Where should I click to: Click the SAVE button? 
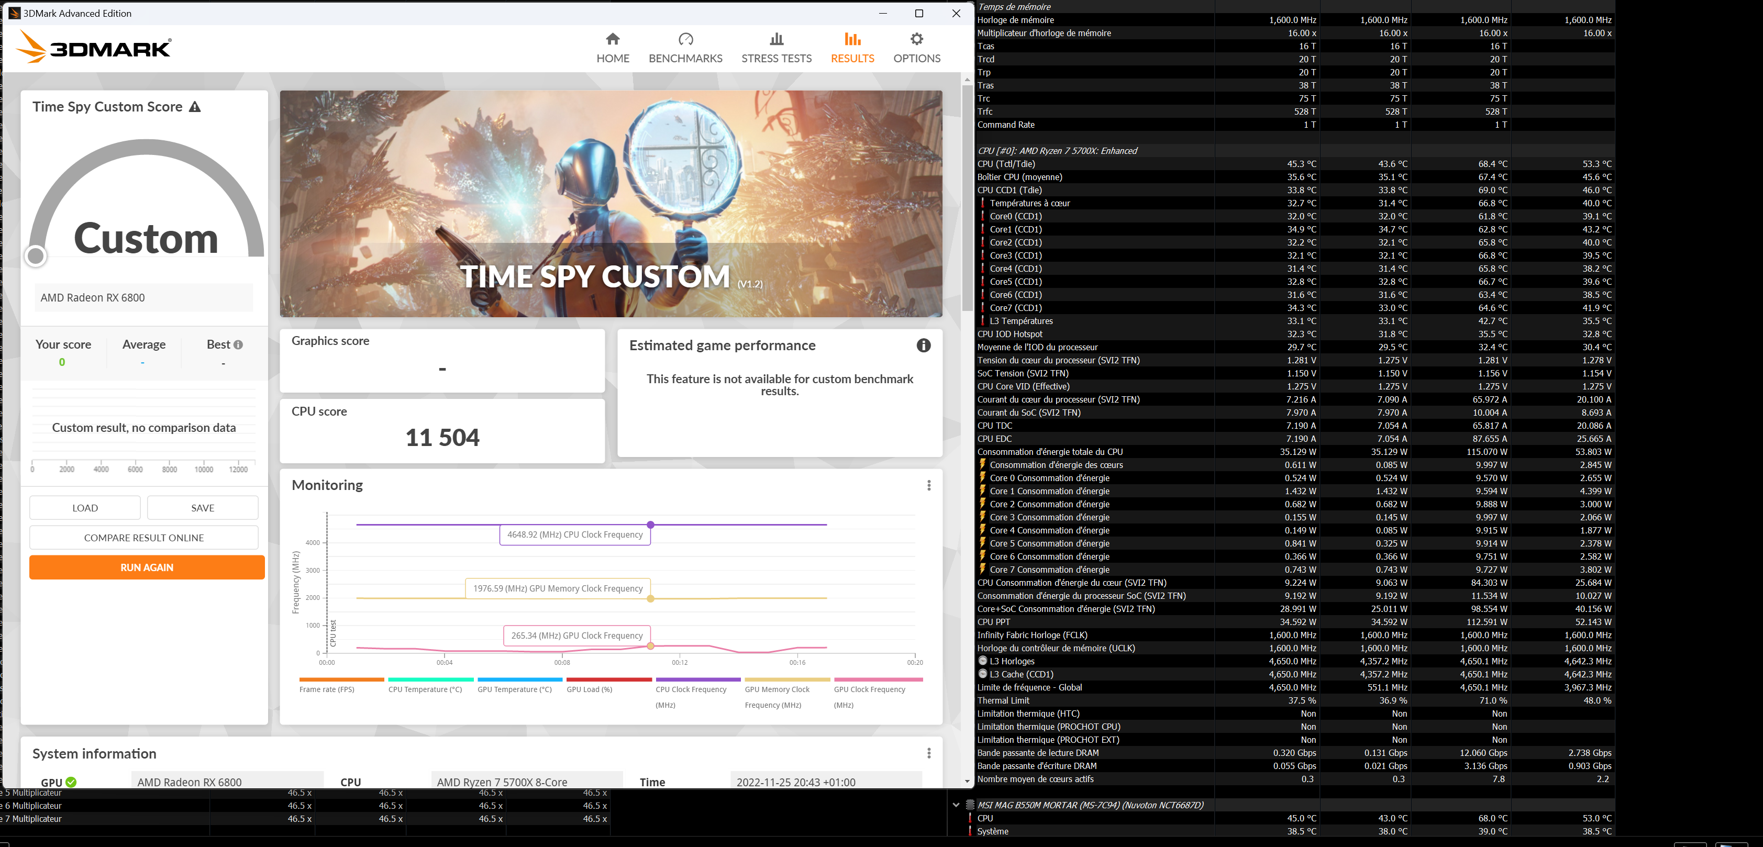(203, 508)
